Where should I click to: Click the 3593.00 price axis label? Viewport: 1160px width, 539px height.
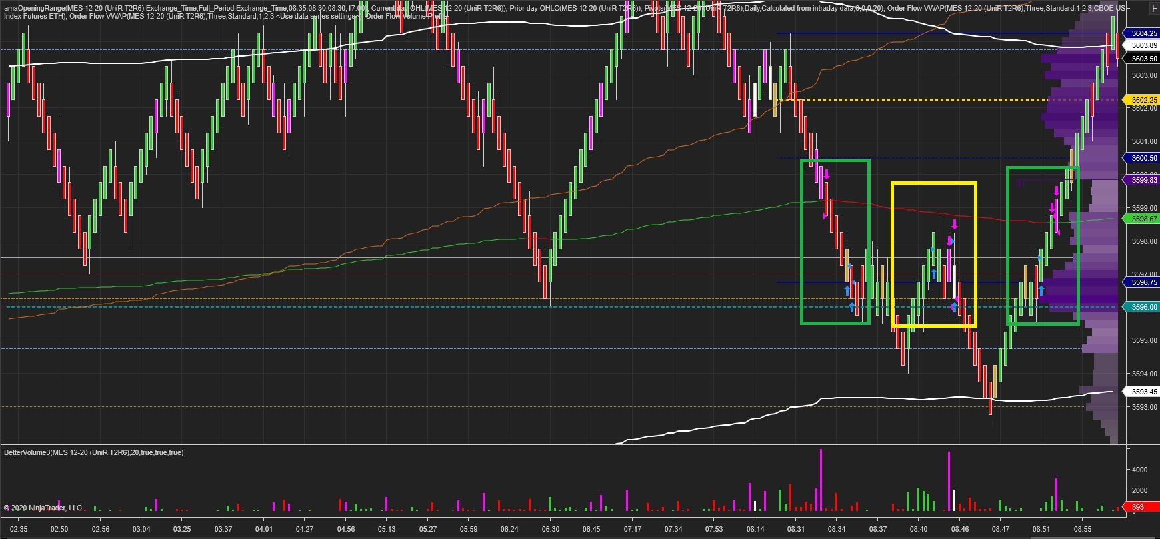pos(1145,407)
